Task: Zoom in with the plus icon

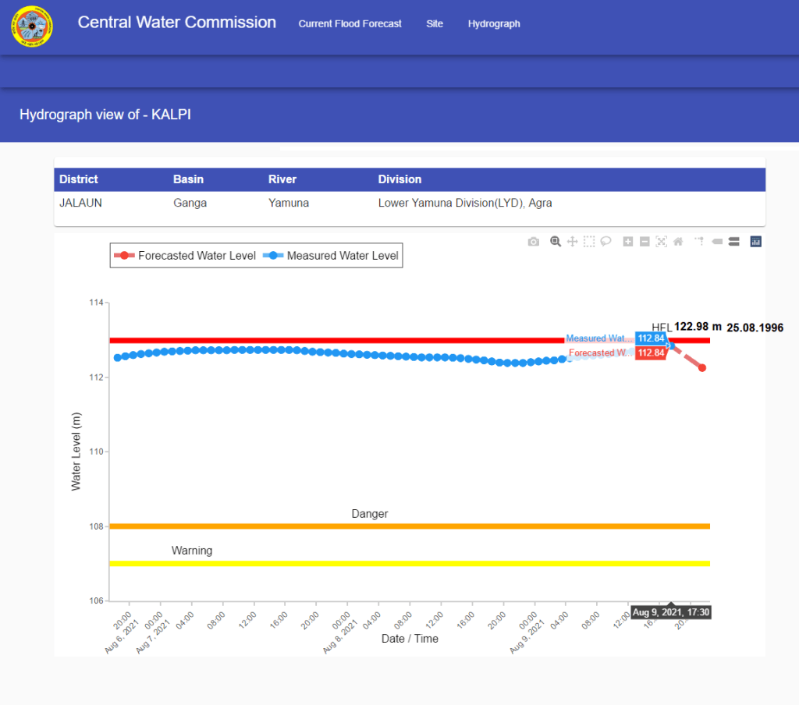Action: point(628,242)
